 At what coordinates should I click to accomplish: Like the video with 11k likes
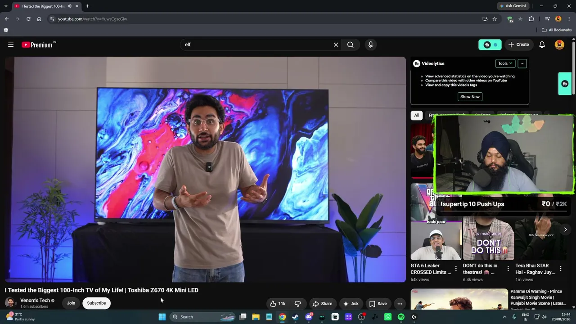(x=278, y=304)
